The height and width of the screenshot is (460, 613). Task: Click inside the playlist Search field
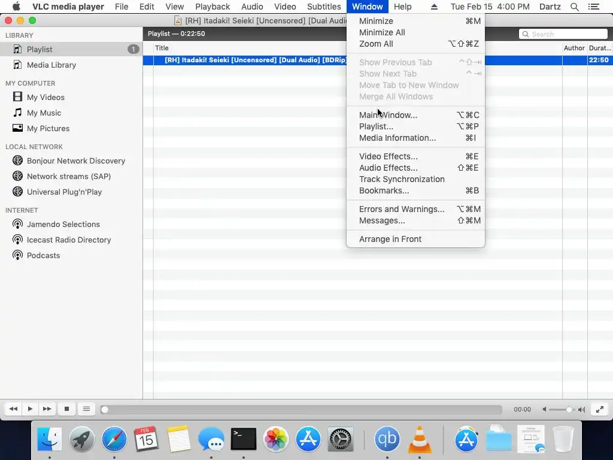(563, 34)
